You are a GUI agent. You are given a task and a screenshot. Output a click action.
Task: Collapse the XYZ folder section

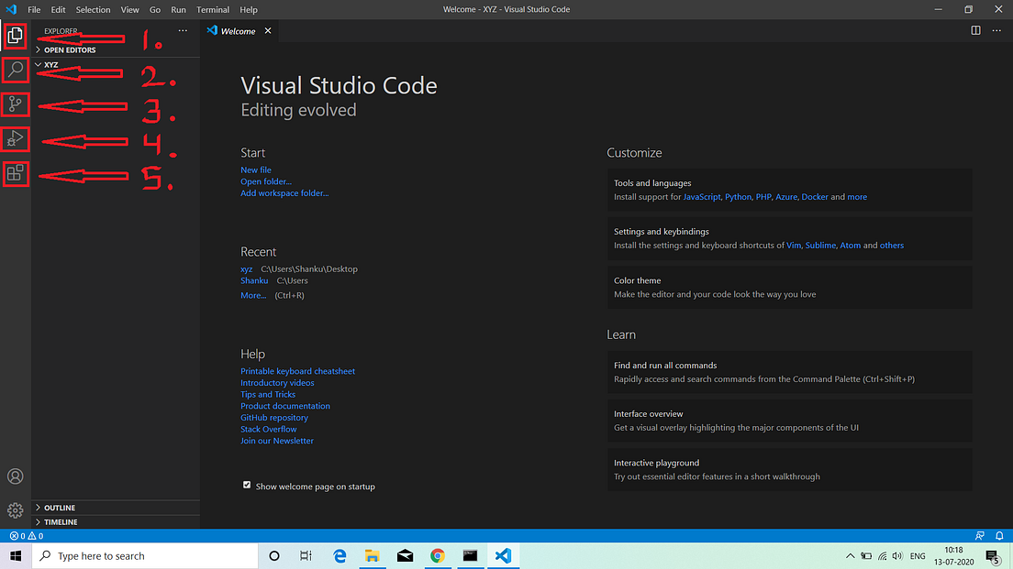click(x=51, y=65)
